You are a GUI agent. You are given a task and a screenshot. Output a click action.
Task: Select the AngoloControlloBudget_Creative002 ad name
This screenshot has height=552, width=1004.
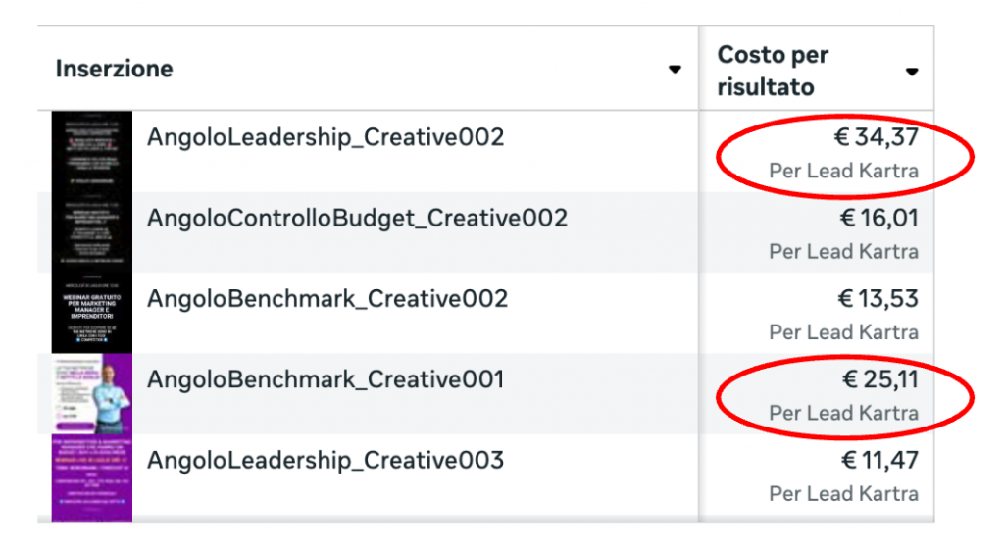[357, 218]
